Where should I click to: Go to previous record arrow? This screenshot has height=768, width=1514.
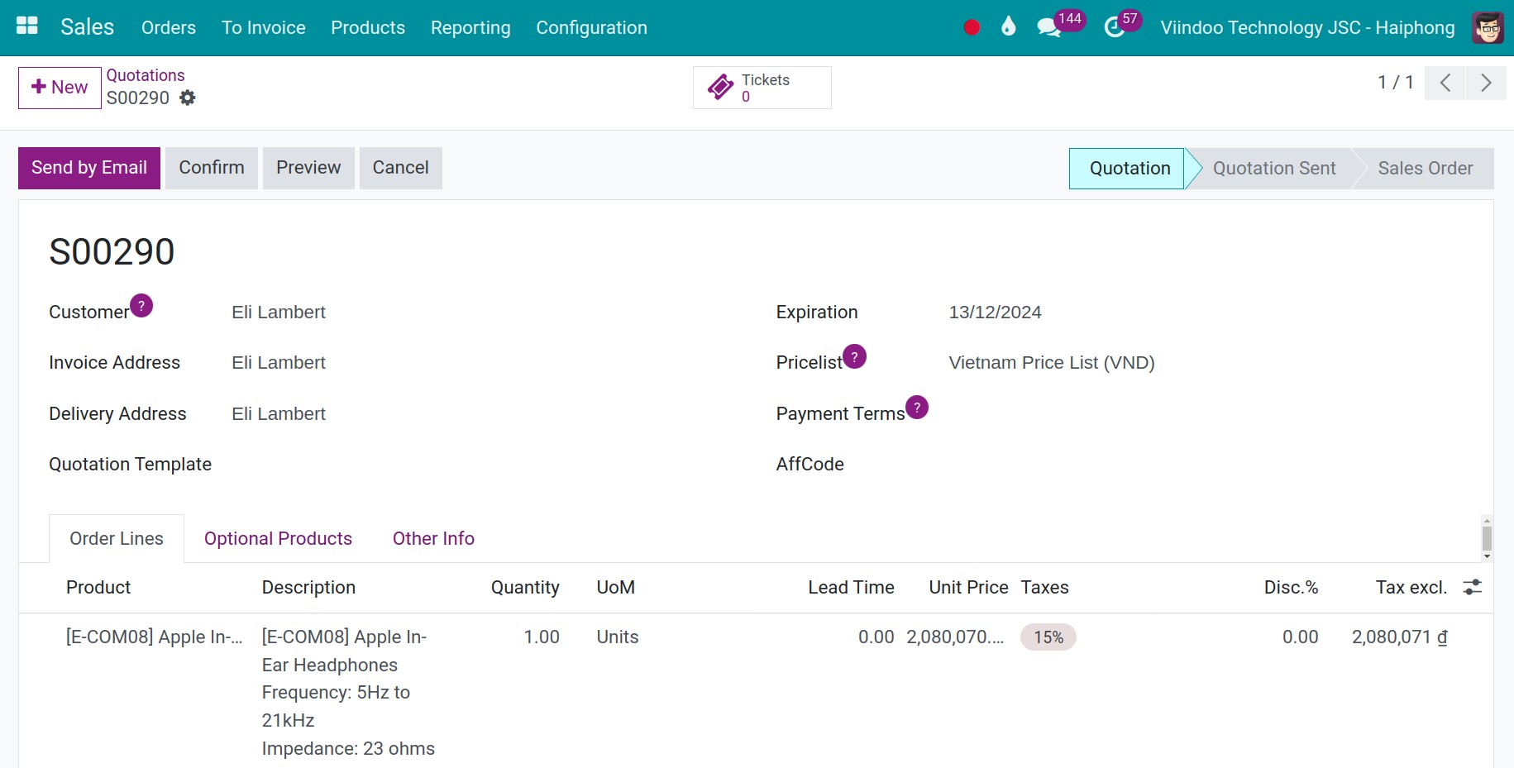tap(1445, 83)
